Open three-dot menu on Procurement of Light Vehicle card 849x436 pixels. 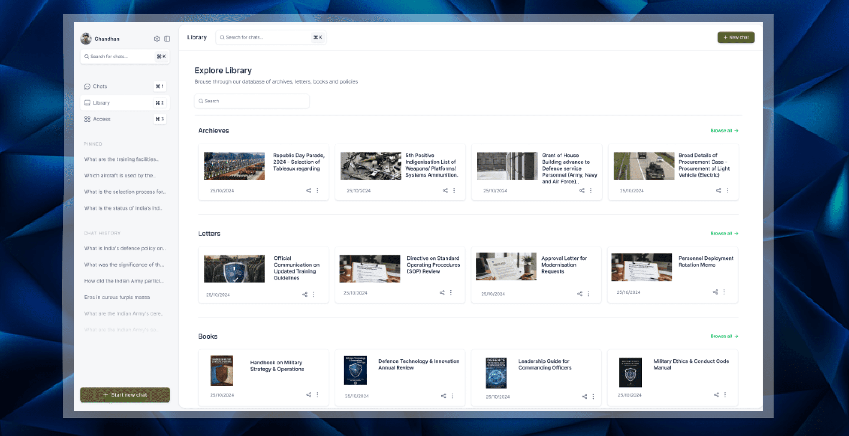click(727, 190)
